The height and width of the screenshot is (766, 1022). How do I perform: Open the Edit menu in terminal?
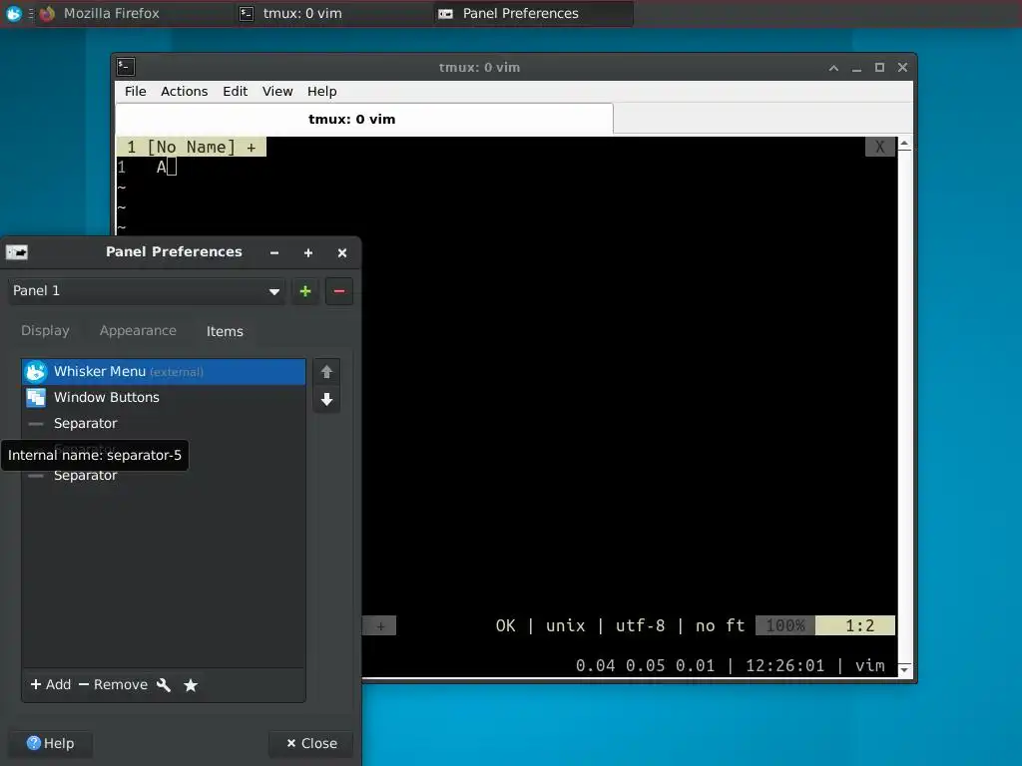(235, 91)
